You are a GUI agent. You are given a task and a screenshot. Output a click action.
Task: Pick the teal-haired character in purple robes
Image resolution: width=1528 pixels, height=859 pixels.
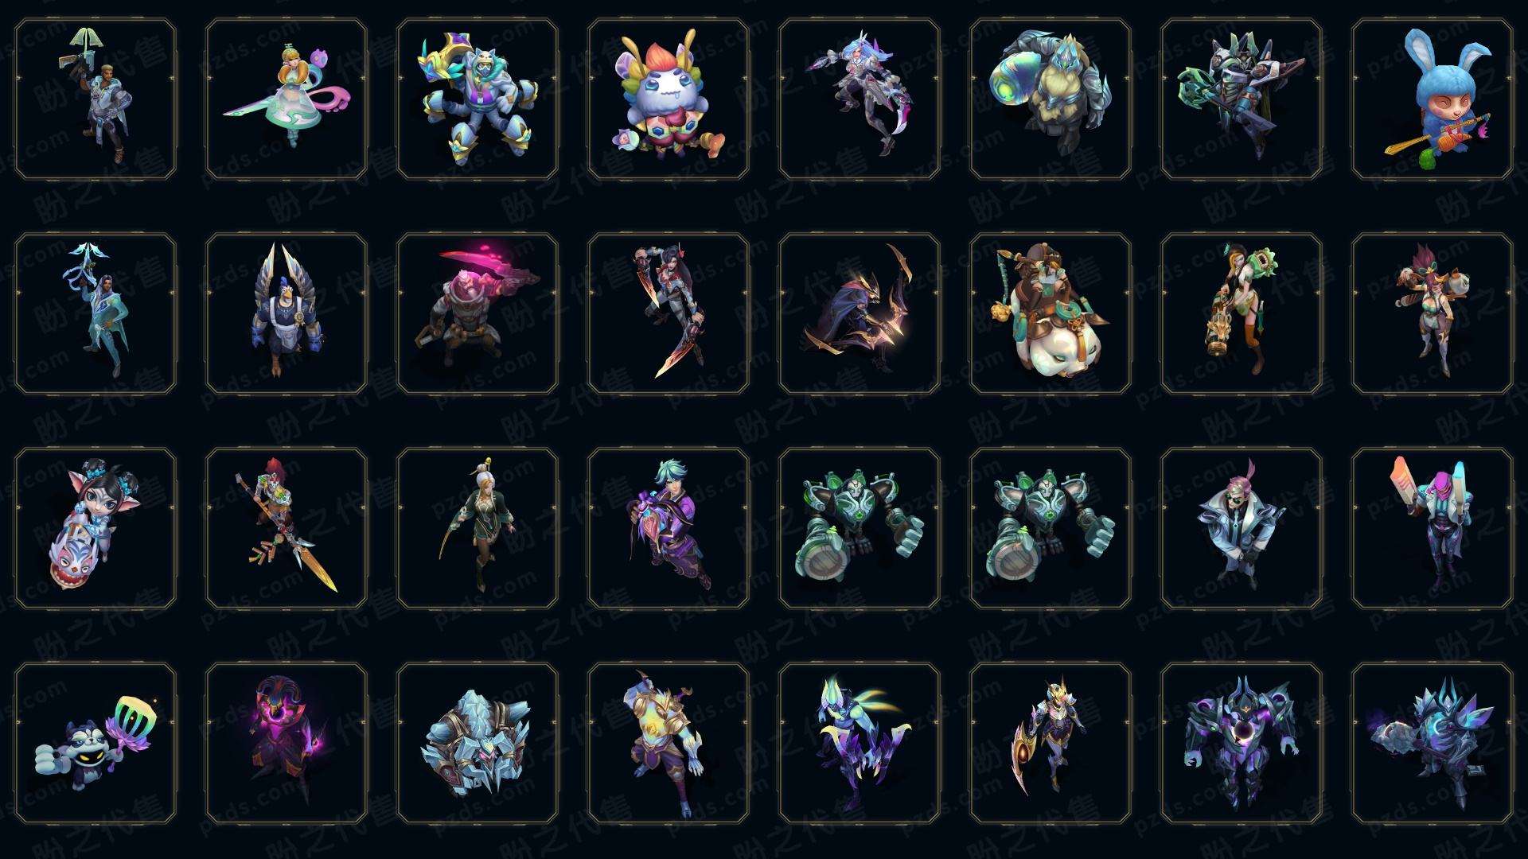(x=668, y=528)
